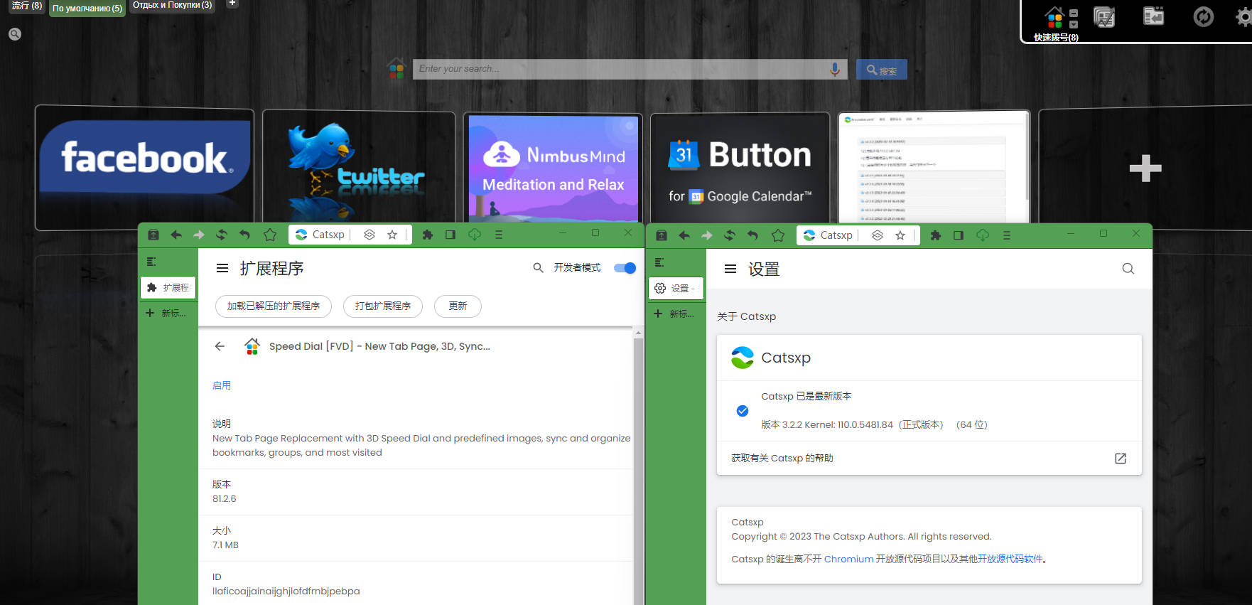Open the 开放源代码软件 link
This screenshot has height=605, width=1252.
(1010, 560)
